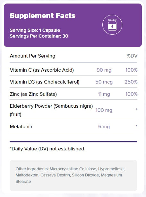Click the asterisk beside Elderberry Powder
146x197 pixels.
click(137, 110)
